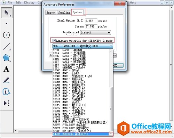Select code page 50225 ISO-2022 朝鲜语
Screen dimensions: 174x138
pos(81,125)
